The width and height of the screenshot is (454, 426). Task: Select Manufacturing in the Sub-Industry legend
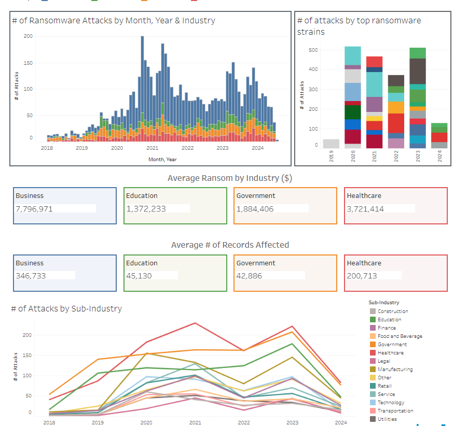coord(395,370)
